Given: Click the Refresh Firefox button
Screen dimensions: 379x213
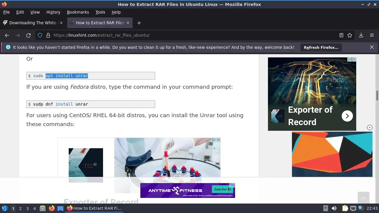Looking at the screenshot, I should click(321, 47).
